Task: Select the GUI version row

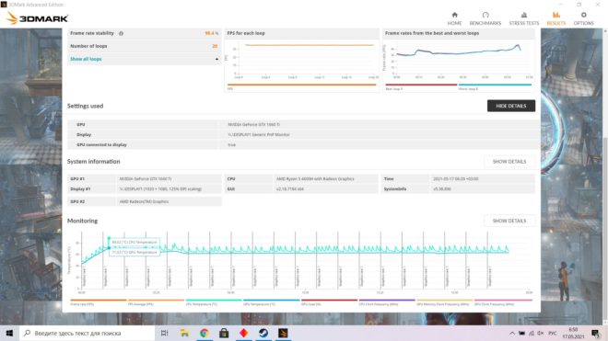Action: tap(301, 189)
